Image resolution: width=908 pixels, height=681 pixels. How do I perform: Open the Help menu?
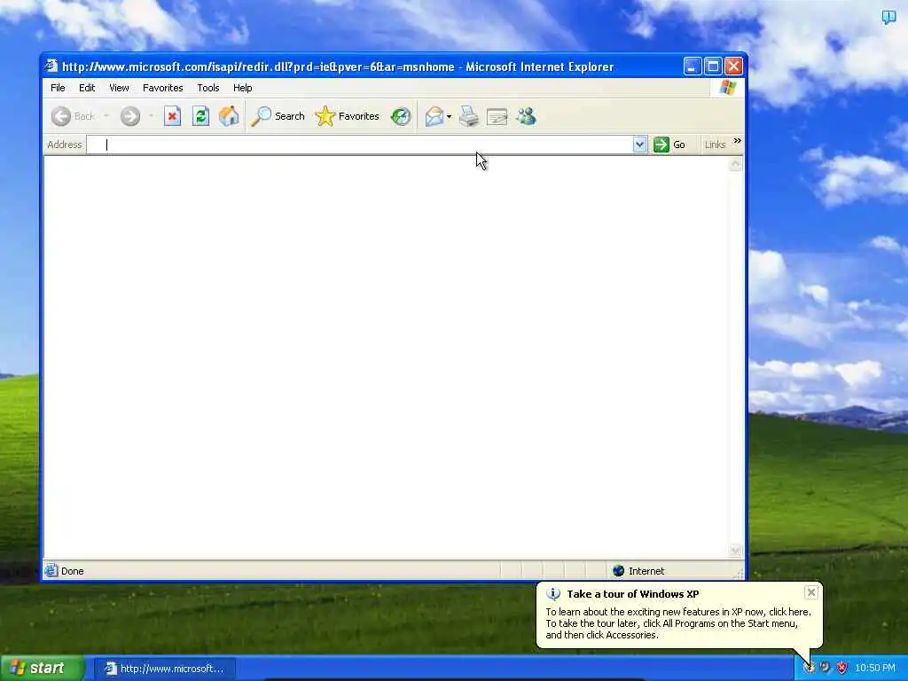click(x=242, y=88)
